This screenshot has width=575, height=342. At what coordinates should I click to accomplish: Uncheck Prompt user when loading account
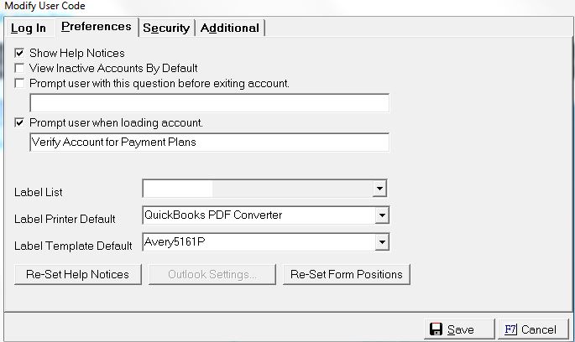19,122
